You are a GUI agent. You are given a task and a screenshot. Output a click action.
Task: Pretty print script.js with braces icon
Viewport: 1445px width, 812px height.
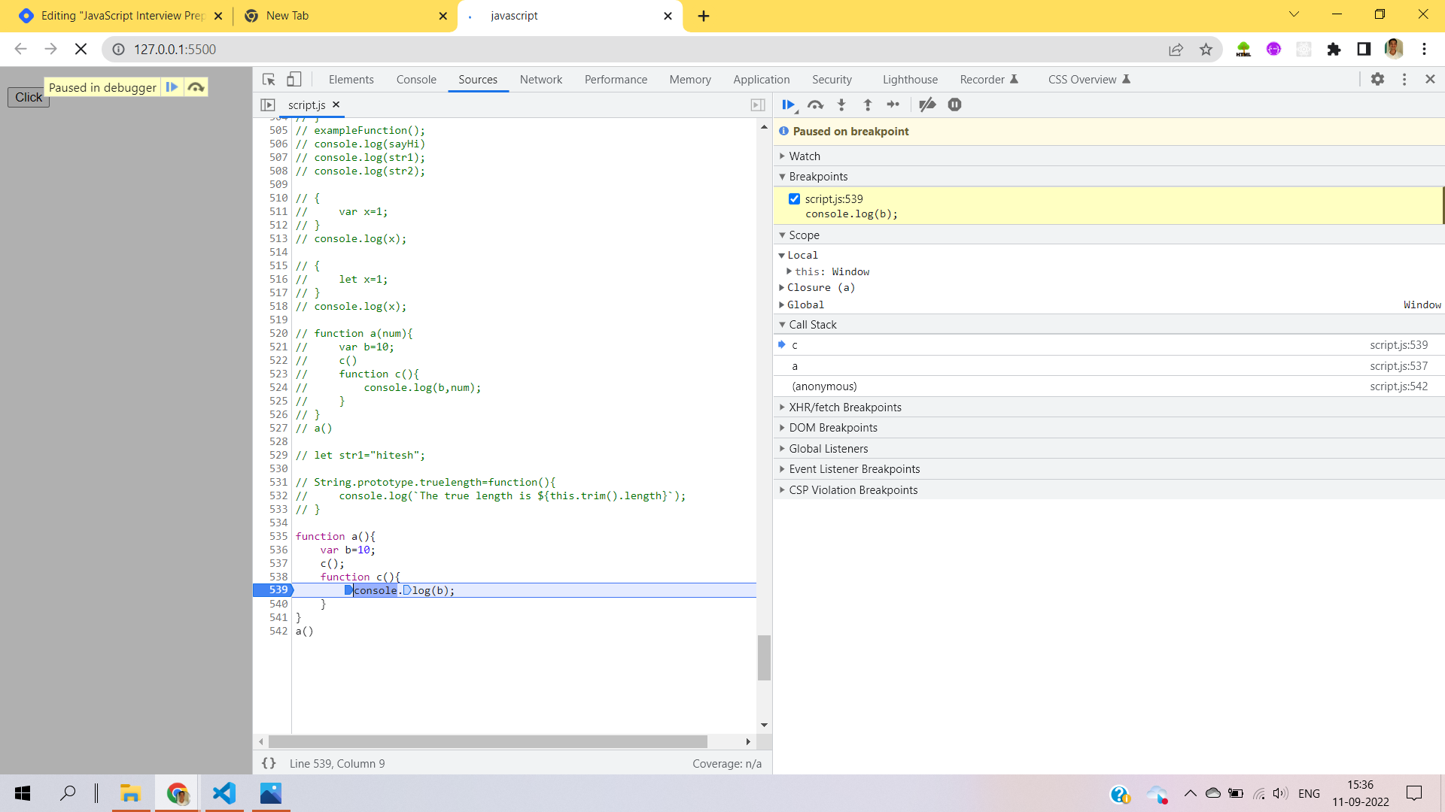click(269, 763)
